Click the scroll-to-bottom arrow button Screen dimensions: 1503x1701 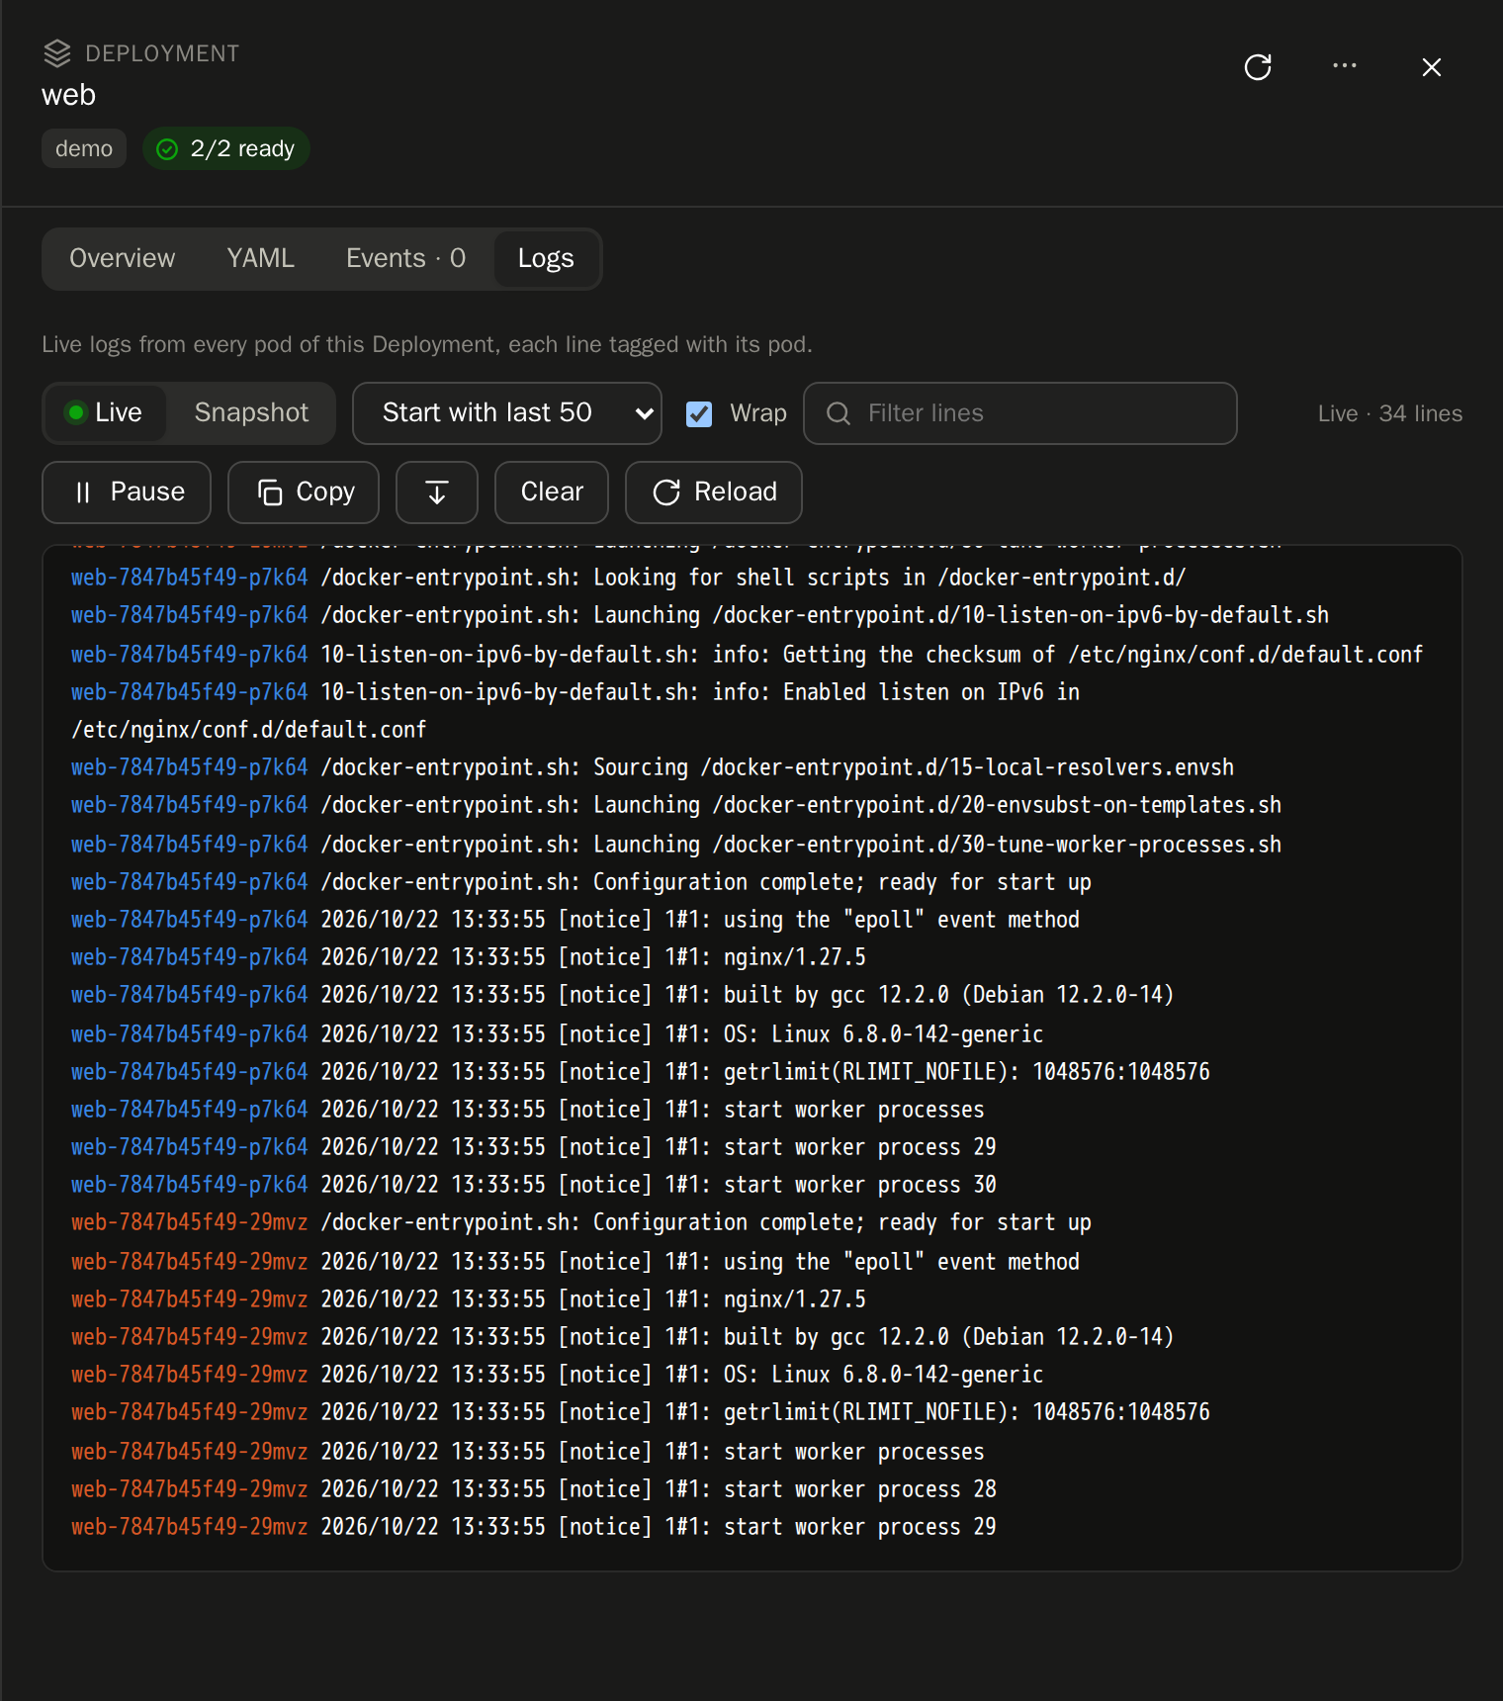[437, 492]
